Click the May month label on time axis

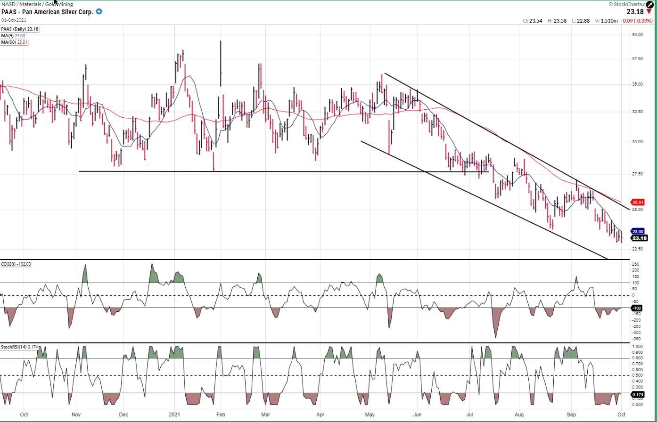pos(371,415)
